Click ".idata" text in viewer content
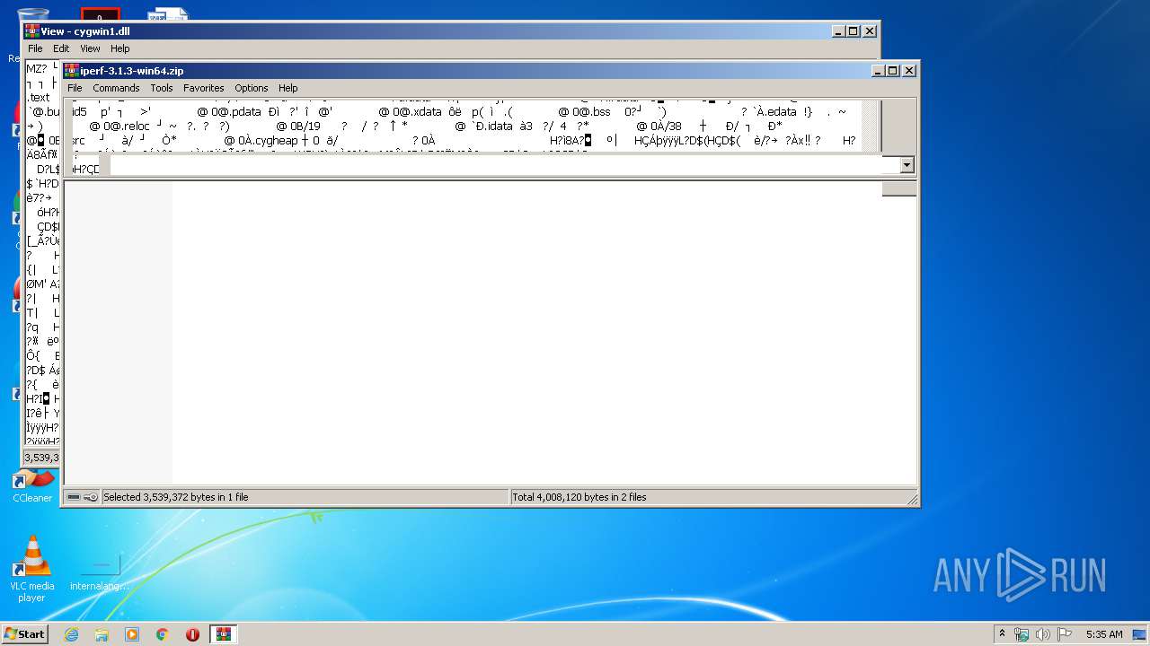This screenshot has height=646, width=1150. 498,127
